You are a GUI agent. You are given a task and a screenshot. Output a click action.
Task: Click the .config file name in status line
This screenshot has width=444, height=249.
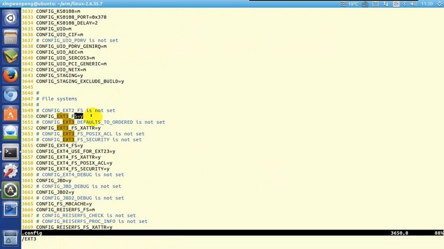32,233
